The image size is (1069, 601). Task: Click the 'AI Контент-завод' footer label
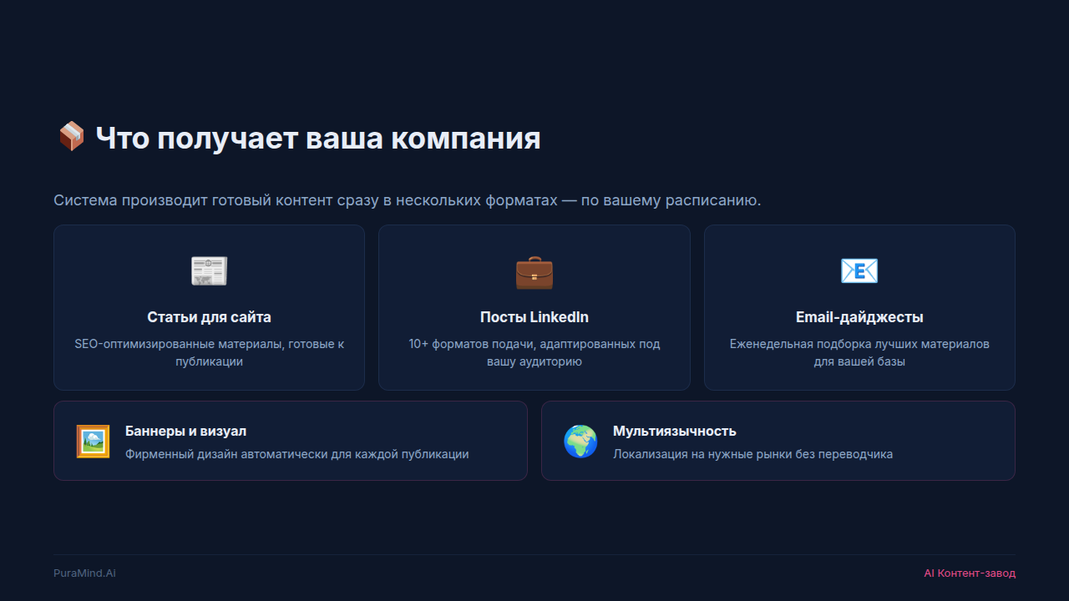pos(969,573)
